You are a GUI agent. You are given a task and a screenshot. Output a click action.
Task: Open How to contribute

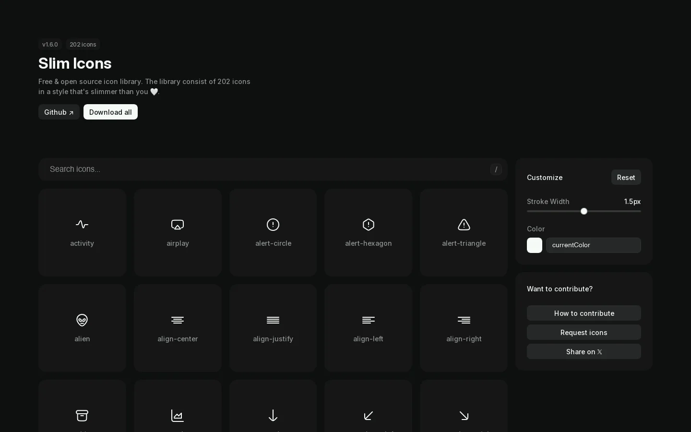584,313
